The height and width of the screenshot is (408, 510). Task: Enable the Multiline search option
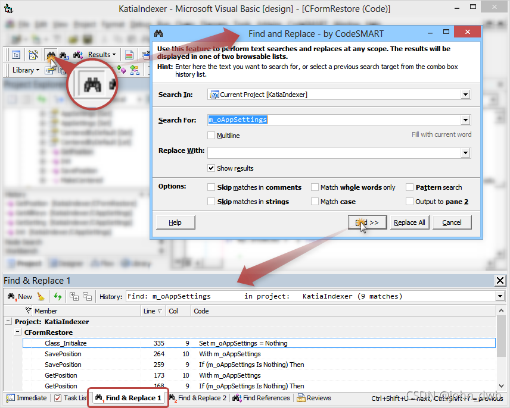coord(212,136)
